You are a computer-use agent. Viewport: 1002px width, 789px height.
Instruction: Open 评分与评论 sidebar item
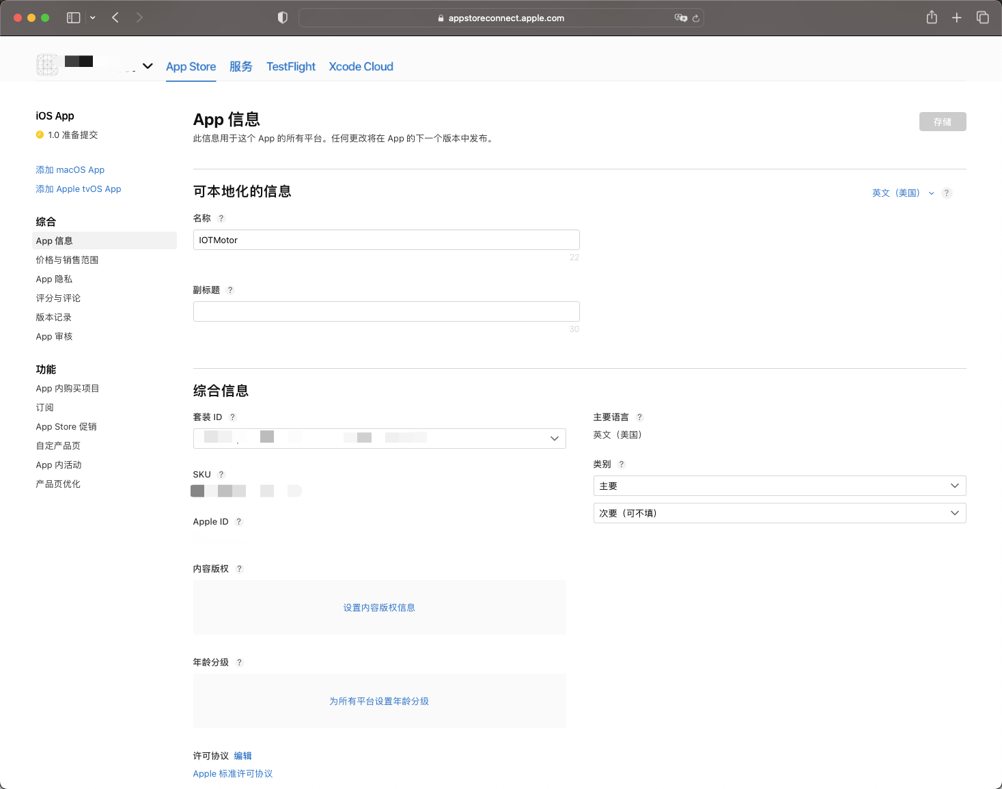(x=59, y=299)
